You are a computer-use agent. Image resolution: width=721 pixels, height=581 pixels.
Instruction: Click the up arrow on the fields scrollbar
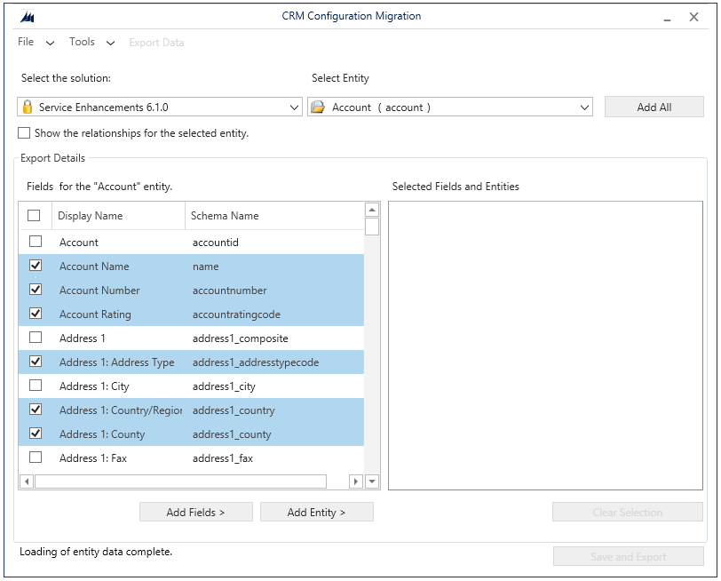coord(372,210)
